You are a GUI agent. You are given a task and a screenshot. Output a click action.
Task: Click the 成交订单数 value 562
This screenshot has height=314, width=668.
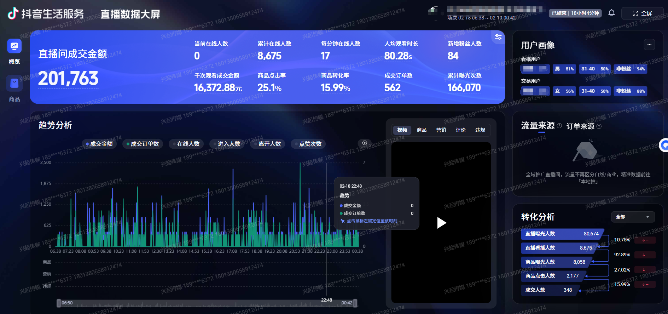click(393, 88)
